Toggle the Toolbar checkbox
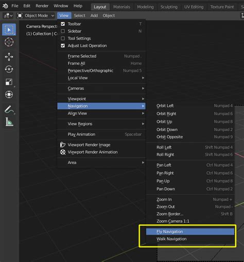 point(63,24)
